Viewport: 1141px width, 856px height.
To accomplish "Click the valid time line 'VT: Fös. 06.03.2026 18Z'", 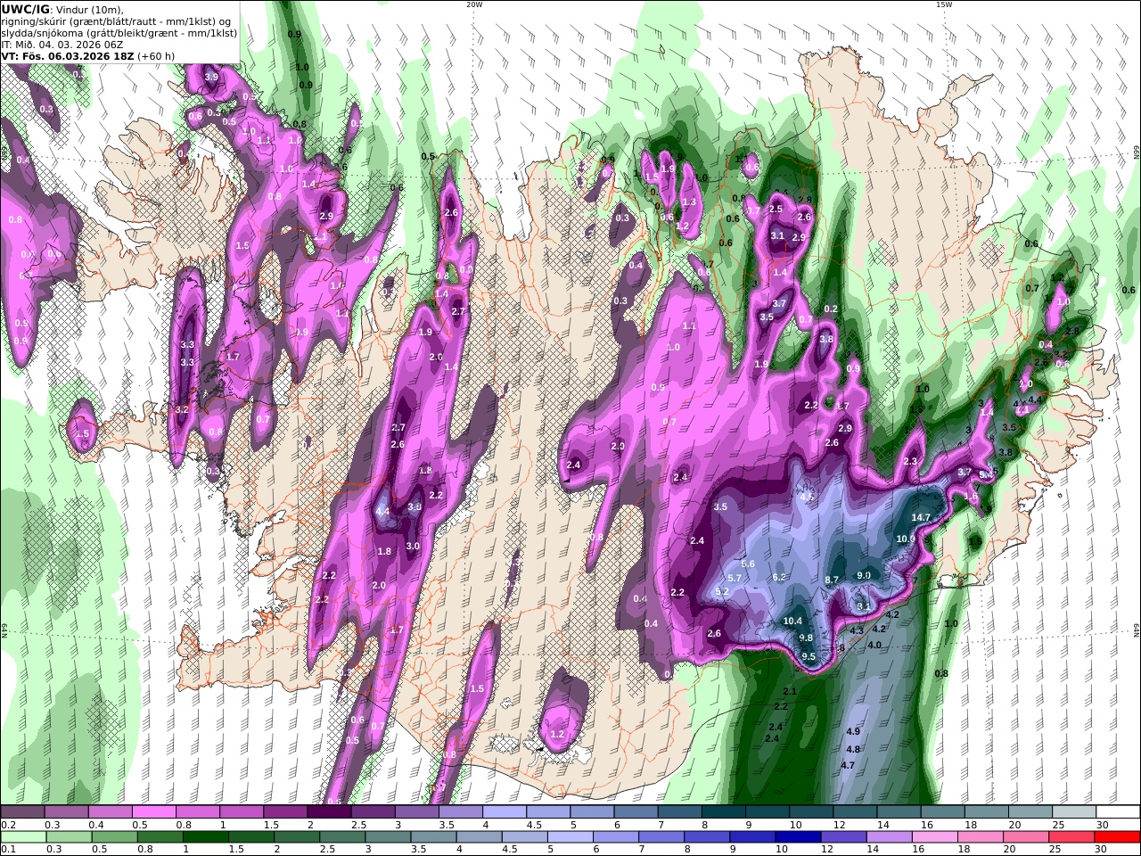I will pyautogui.click(x=68, y=55).
